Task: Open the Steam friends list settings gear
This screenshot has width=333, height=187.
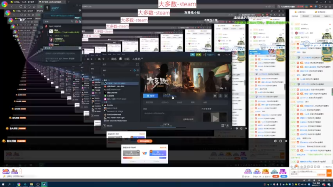Action: pyautogui.click(x=80, y=10)
